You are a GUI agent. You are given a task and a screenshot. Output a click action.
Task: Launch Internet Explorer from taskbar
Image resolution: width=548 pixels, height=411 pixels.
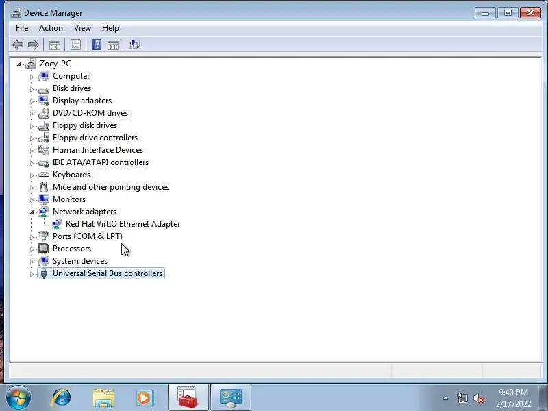click(x=61, y=398)
